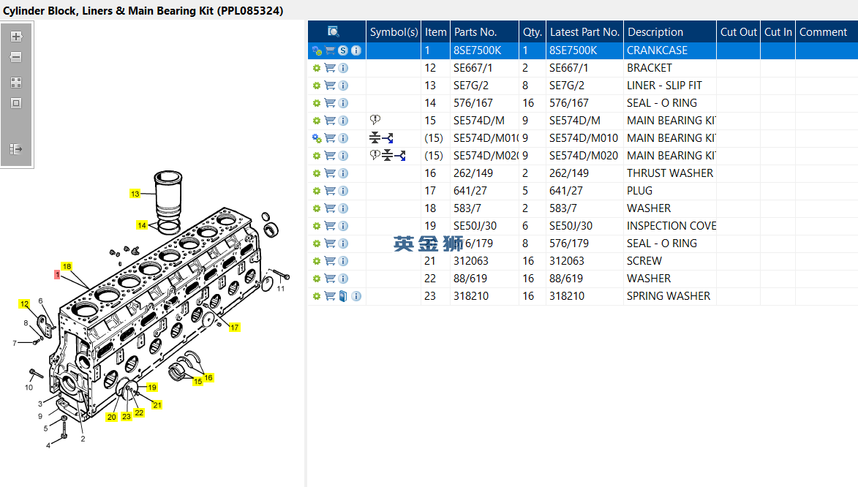Click the compress symbol on SE574D/M020 row
858x487 pixels.
click(x=388, y=156)
